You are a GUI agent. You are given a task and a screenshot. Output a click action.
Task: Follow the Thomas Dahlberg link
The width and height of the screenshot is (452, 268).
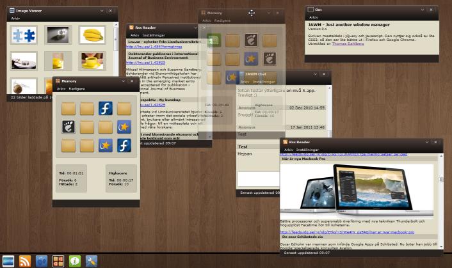coord(348,43)
